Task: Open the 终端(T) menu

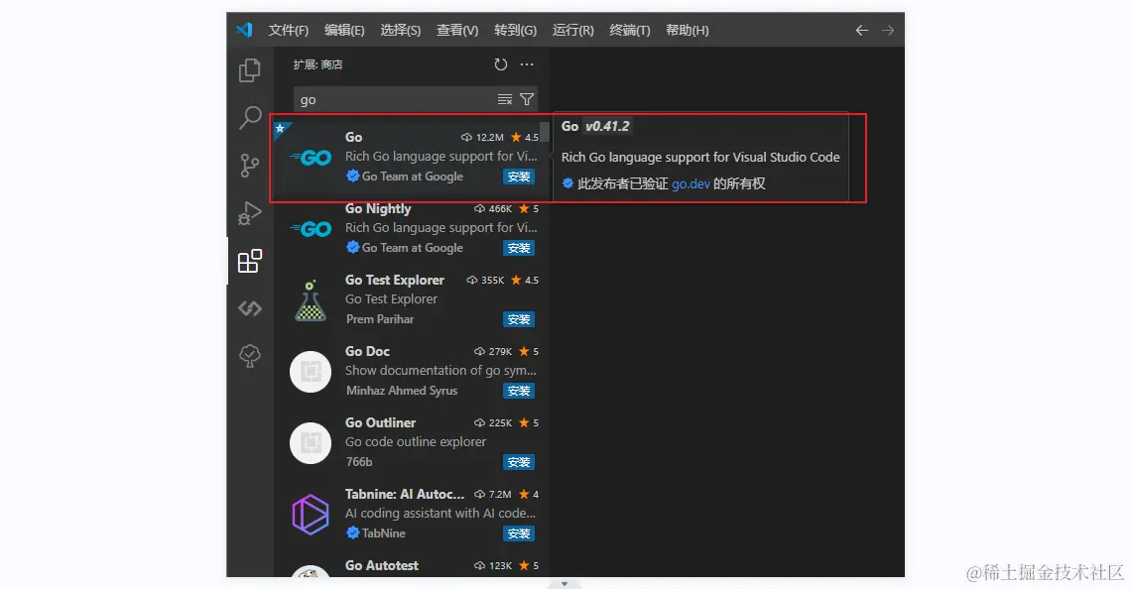Action: 630,31
